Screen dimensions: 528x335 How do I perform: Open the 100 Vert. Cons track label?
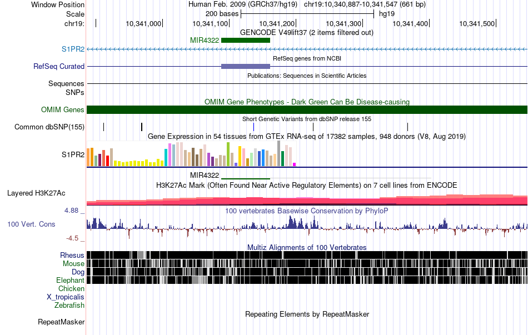(x=31, y=224)
